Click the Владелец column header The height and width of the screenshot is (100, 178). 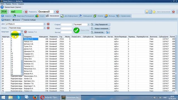28,37
